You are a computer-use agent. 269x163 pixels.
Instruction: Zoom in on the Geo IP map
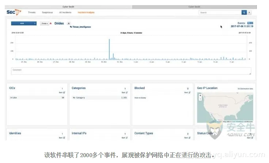(x=200, y=96)
